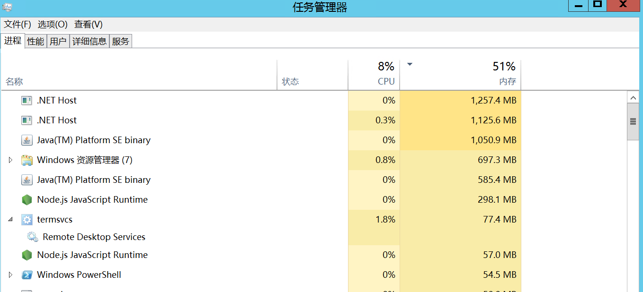
Task: Switch to the 详细信息 tab
Action: tap(89, 42)
